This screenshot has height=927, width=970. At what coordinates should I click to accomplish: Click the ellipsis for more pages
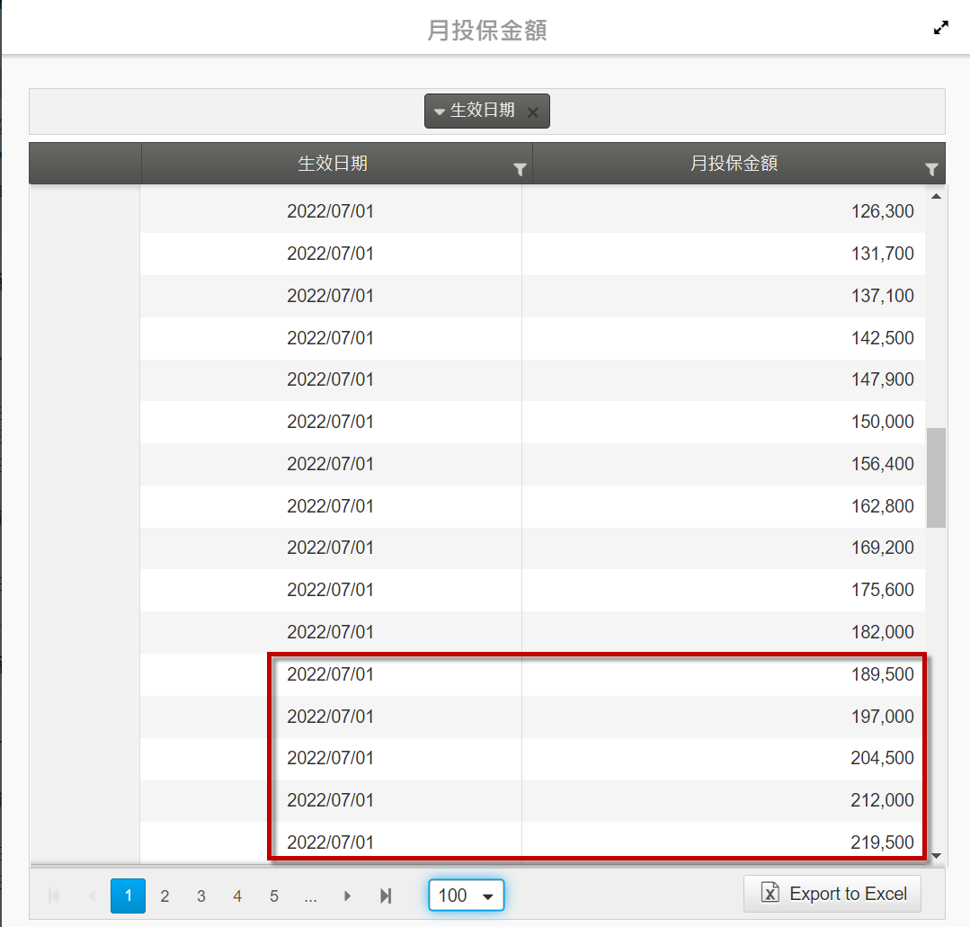[310, 896]
